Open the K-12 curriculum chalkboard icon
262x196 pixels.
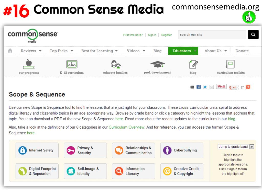pyautogui.click(x=72, y=64)
